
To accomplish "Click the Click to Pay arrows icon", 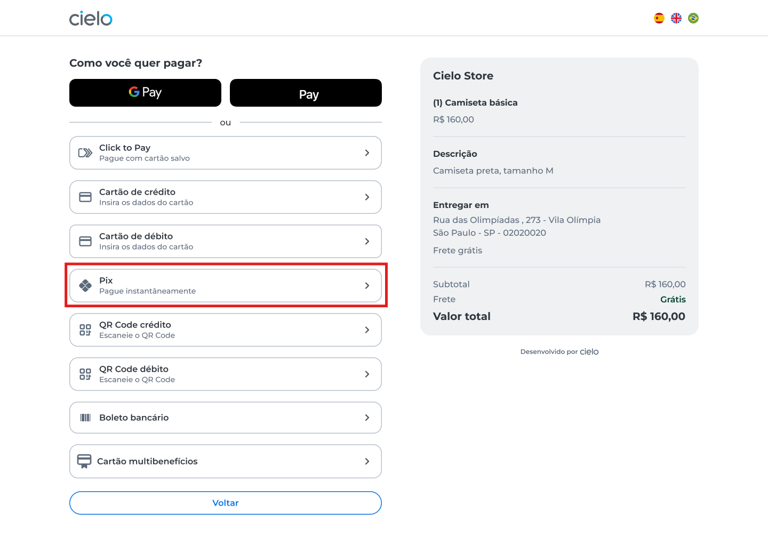I will tap(85, 153).
